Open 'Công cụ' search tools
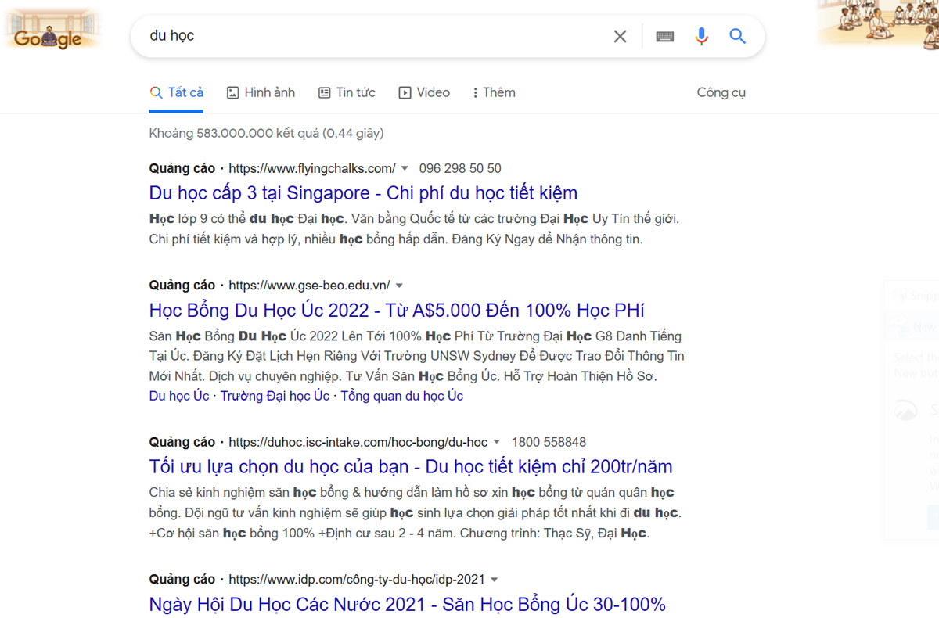Image resolution: width=939 pixels, height=618 pixels. (721, 92)
